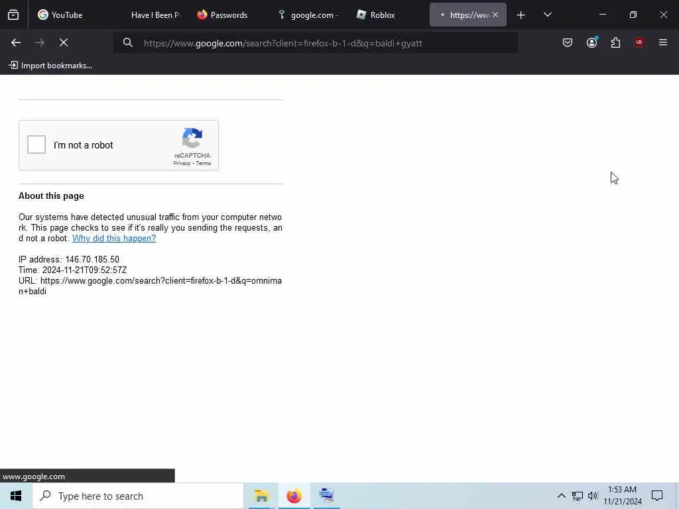
Task: Stop loading the current page
Action: point(64,42)
